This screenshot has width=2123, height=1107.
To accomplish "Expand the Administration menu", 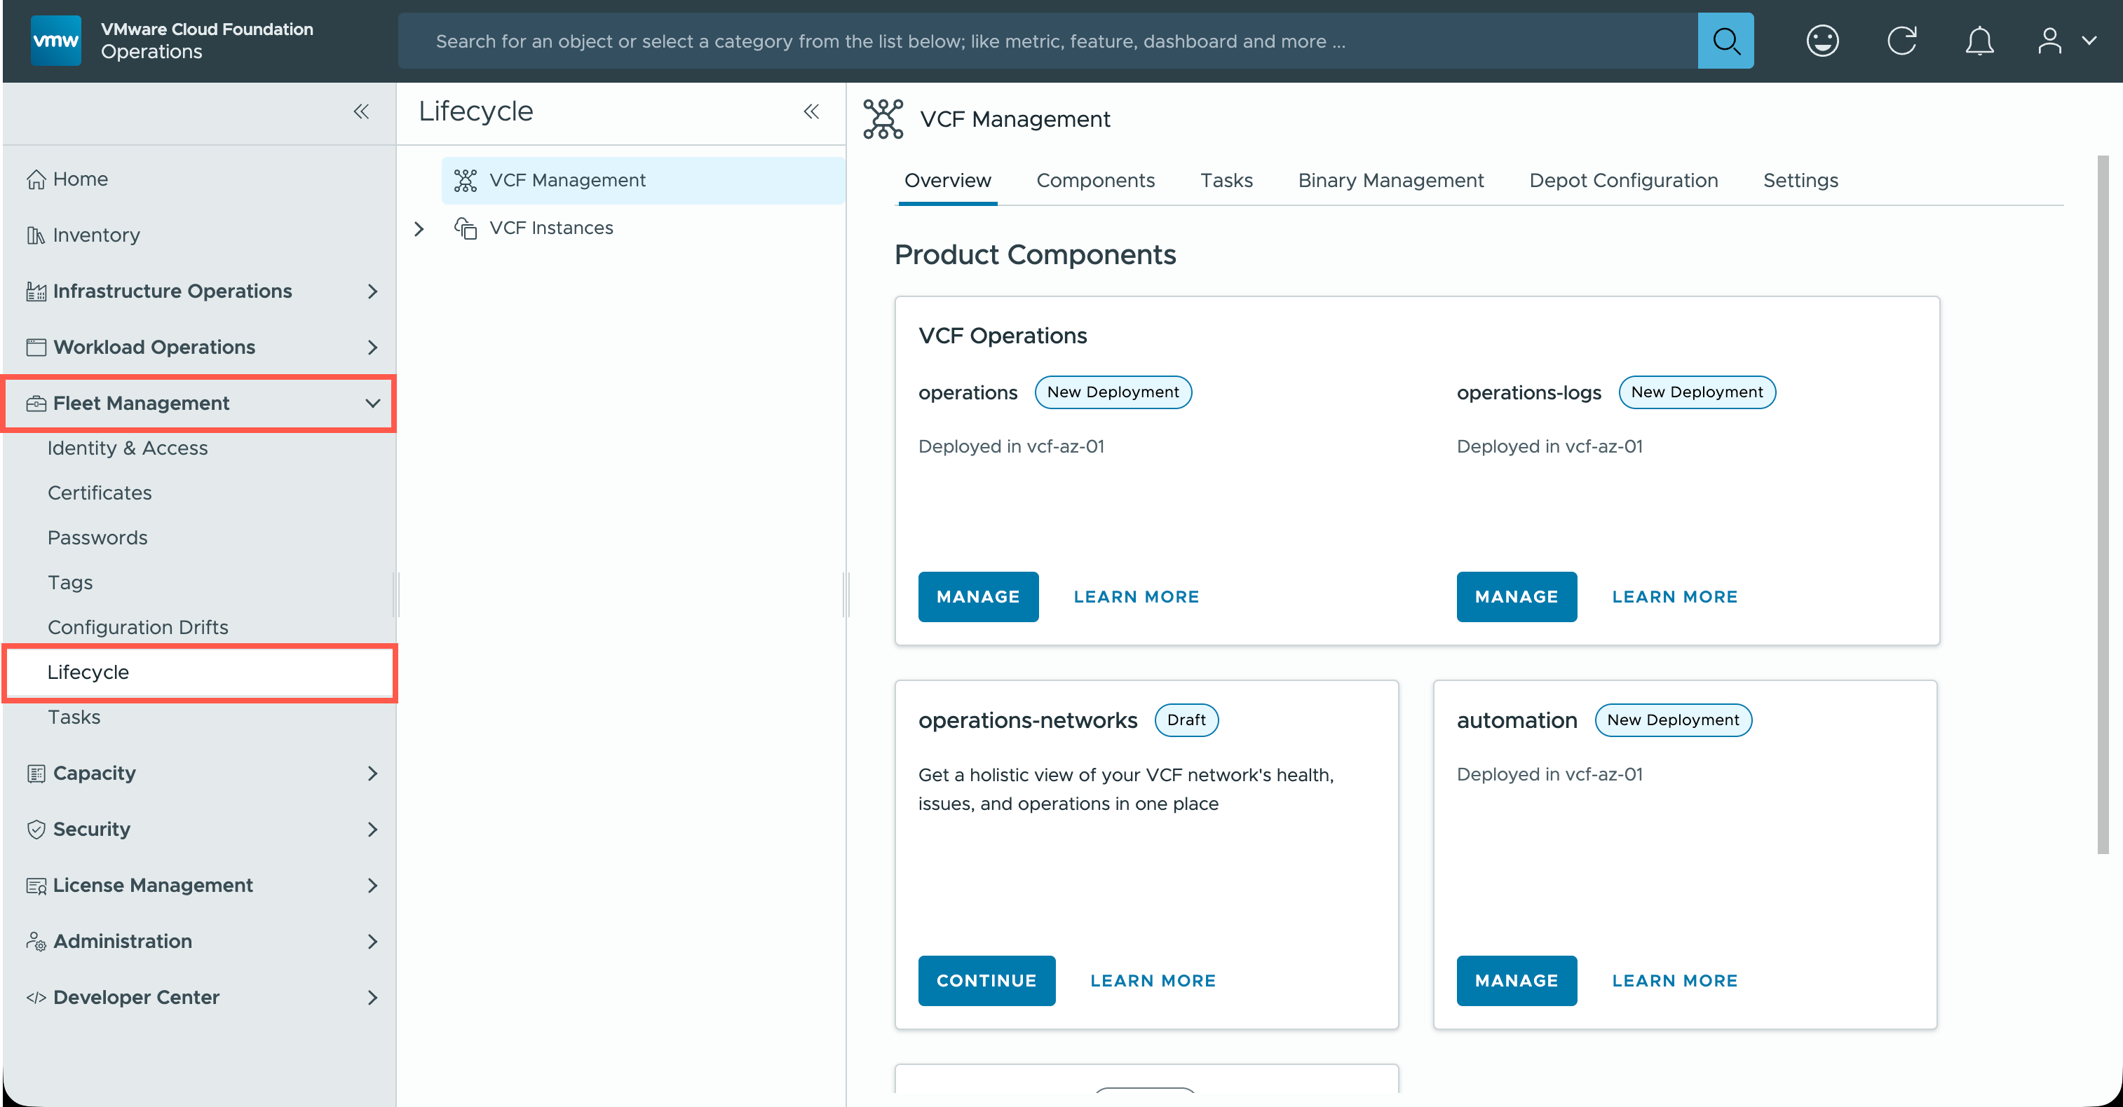I will [x=372, y=941].
